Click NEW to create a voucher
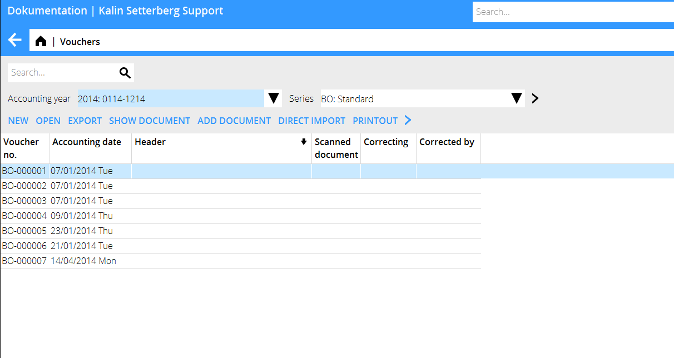This screenshot has width=674, height=358. (x=18, y=121)
